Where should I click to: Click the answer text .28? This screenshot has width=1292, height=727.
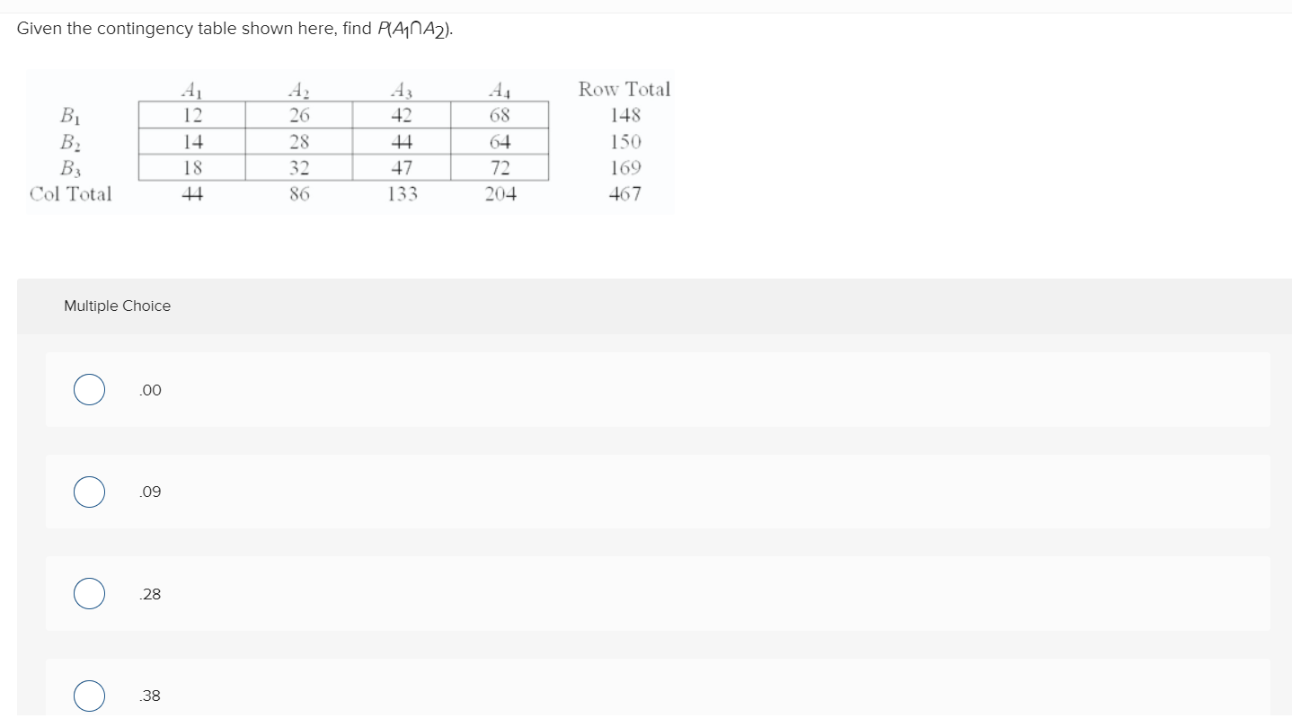(149, 593)
